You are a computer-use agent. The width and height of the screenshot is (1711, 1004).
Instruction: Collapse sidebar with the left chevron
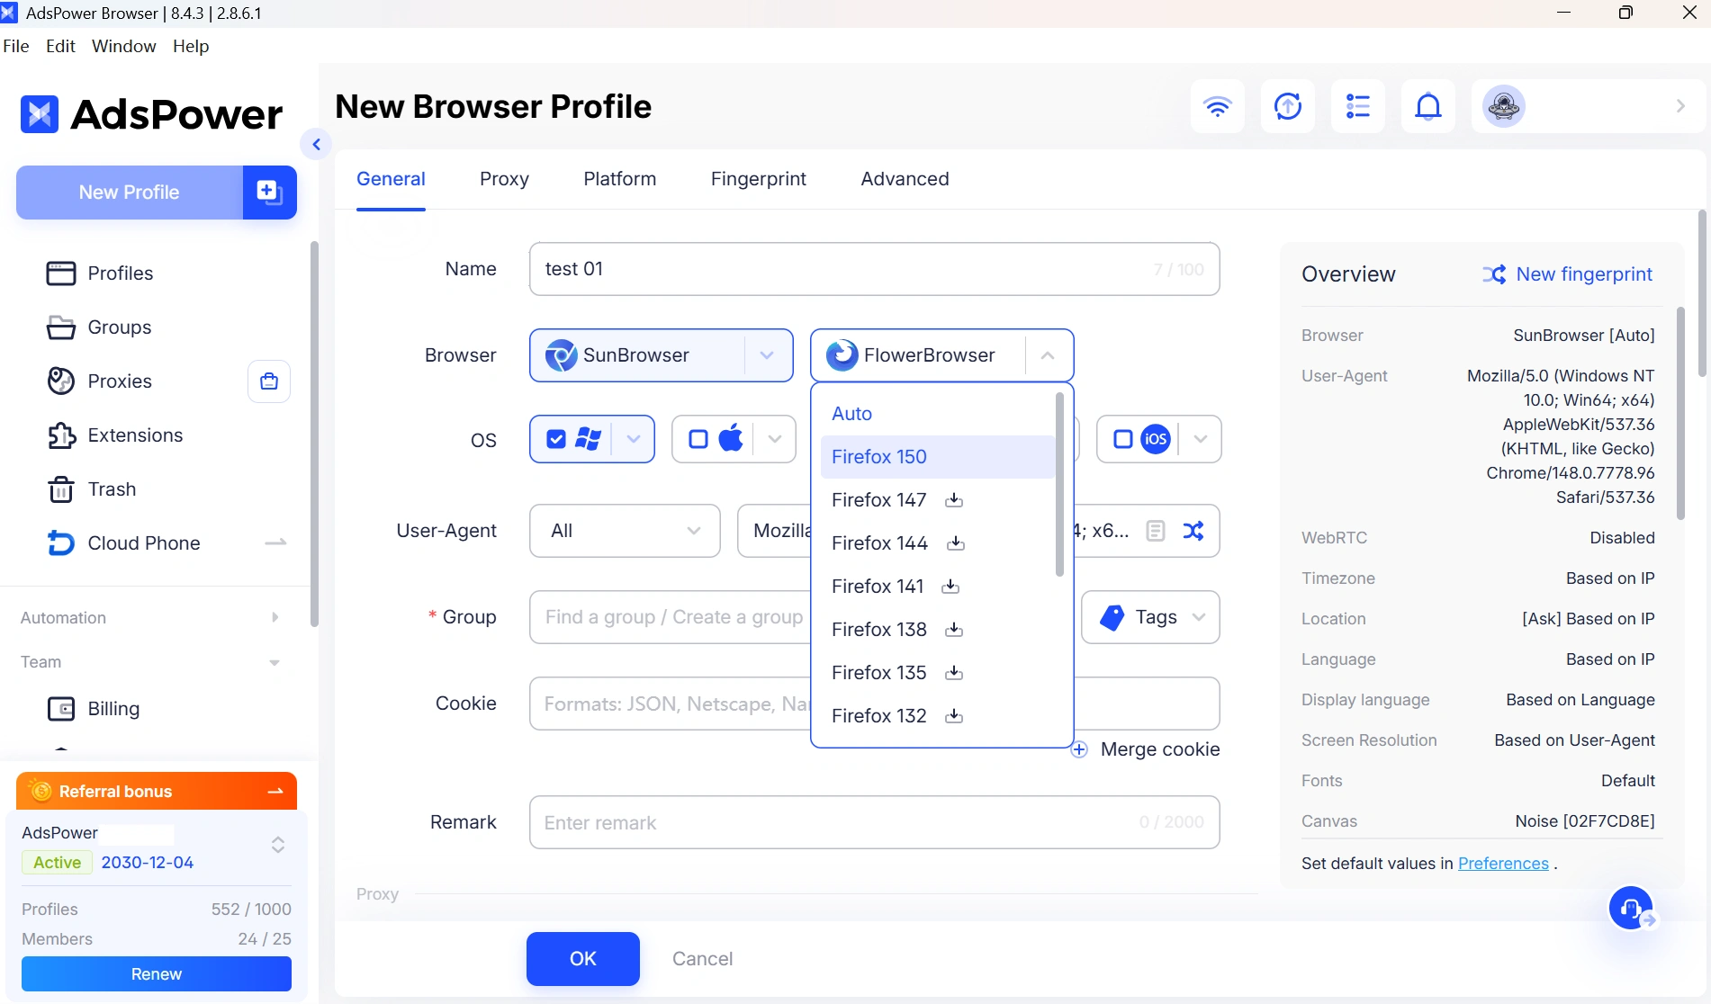pos(316,144)
